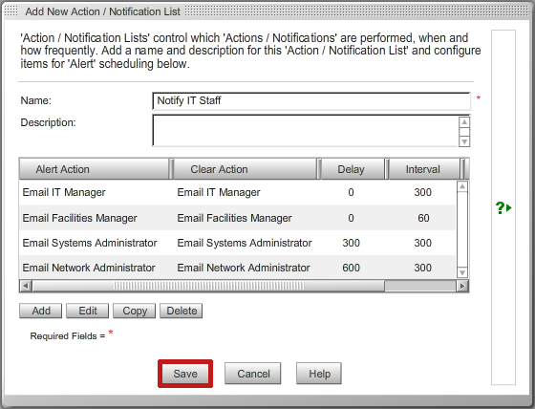The height and width of the screenshot is (409, 535).
Task: Select the Email Facilities Manager row
Action: click(238, 218)
